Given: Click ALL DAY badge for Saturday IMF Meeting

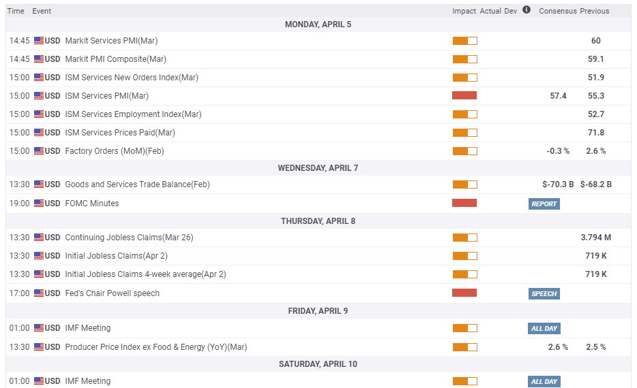Looking at the screenshot, I should (x=544, y=381).
